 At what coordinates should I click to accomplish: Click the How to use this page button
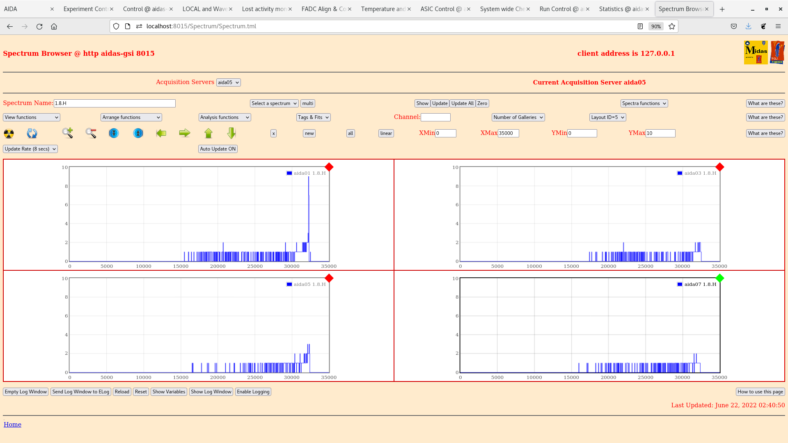coord(761,392)
